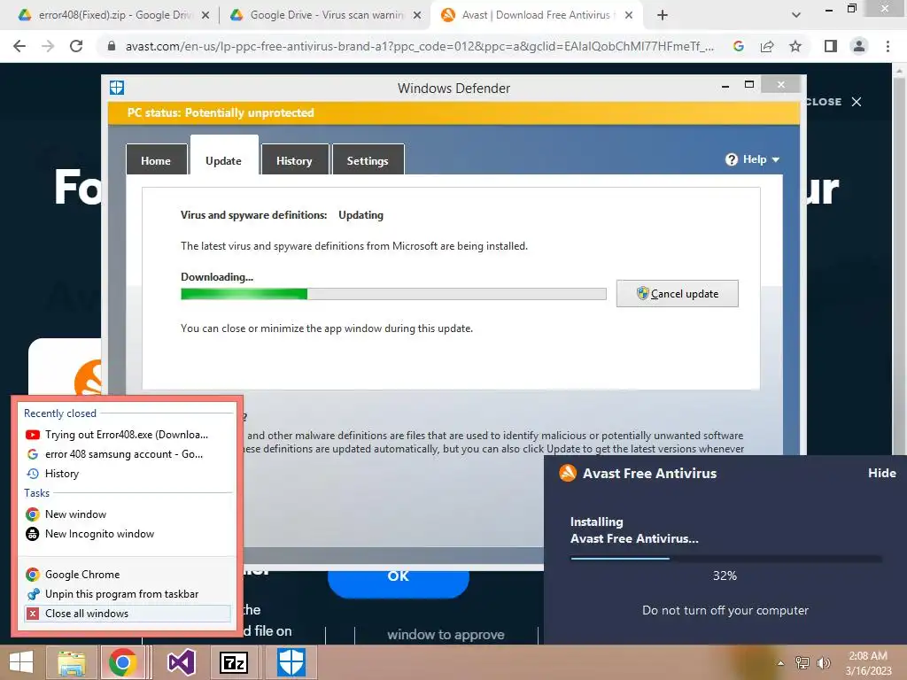Image resolution: width=907 pixels, height=680 pixels.
Task: Open Chrome profile avatar
Action: (x=859, y=46)
